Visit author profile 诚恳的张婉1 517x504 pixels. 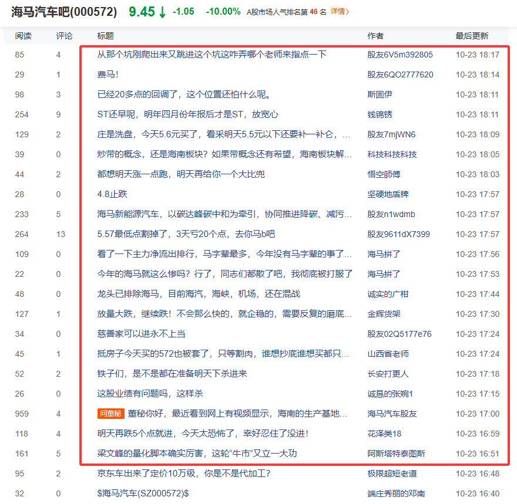coord(390,394)
